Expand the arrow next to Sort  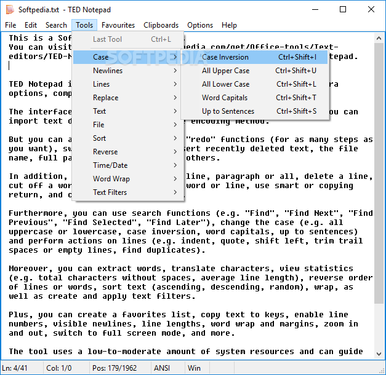click(175, 138)
